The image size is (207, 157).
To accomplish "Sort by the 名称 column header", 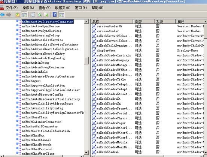I will point(112,21).
